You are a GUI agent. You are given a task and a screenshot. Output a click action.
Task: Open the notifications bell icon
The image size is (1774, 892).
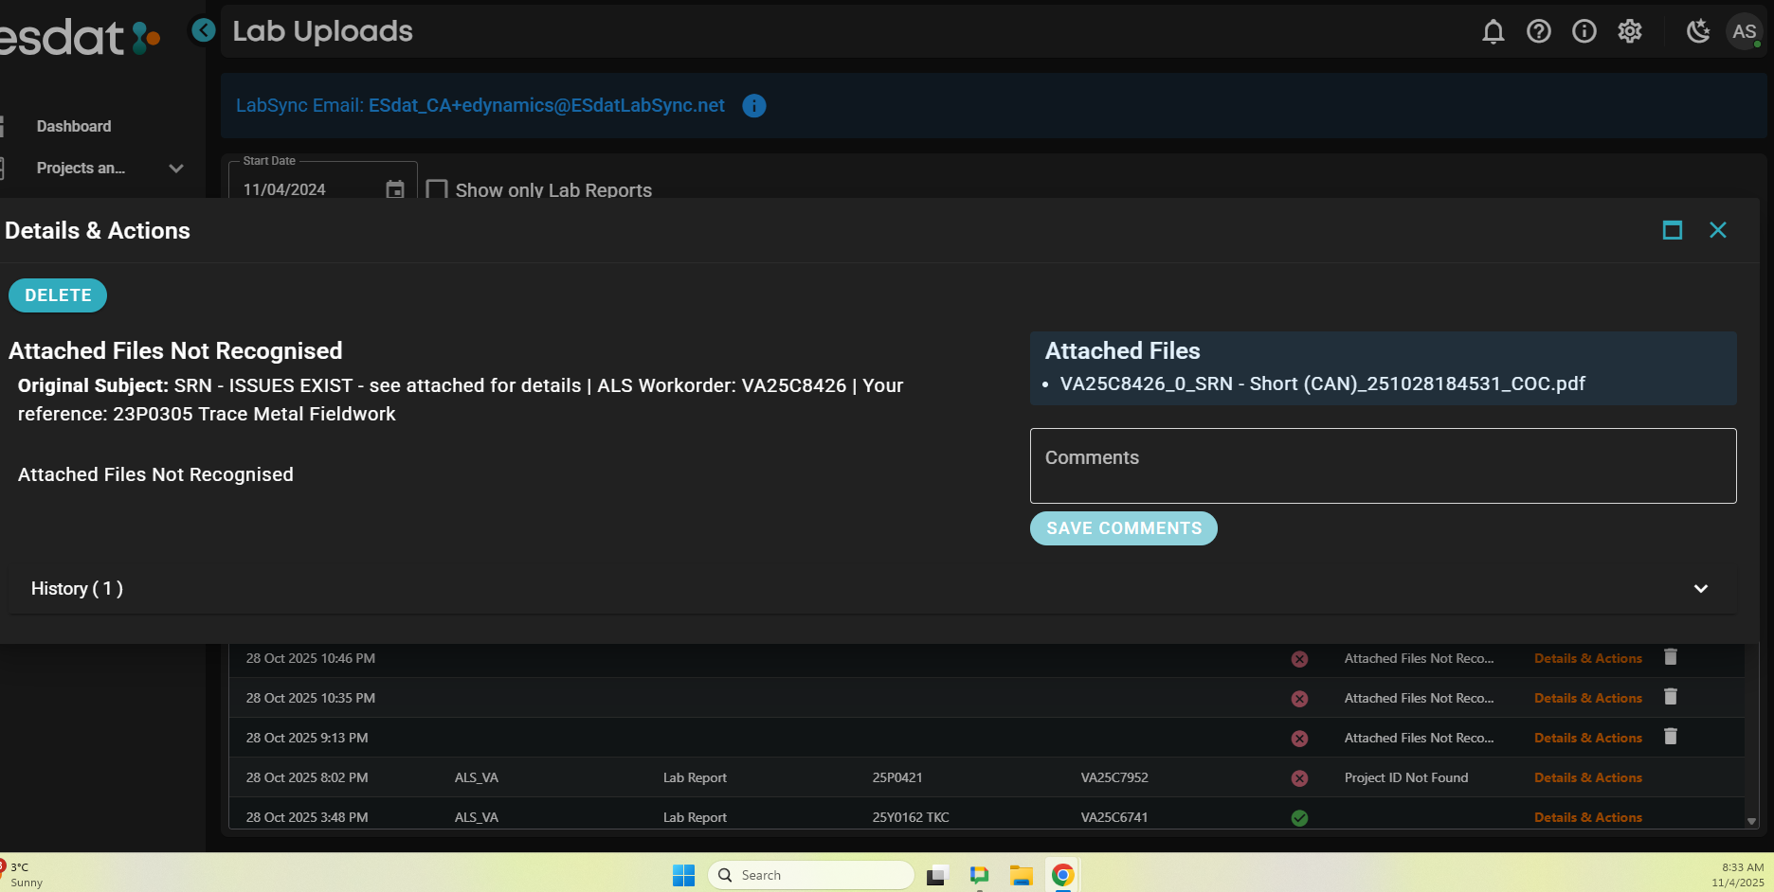click(x=1493, y=31)
